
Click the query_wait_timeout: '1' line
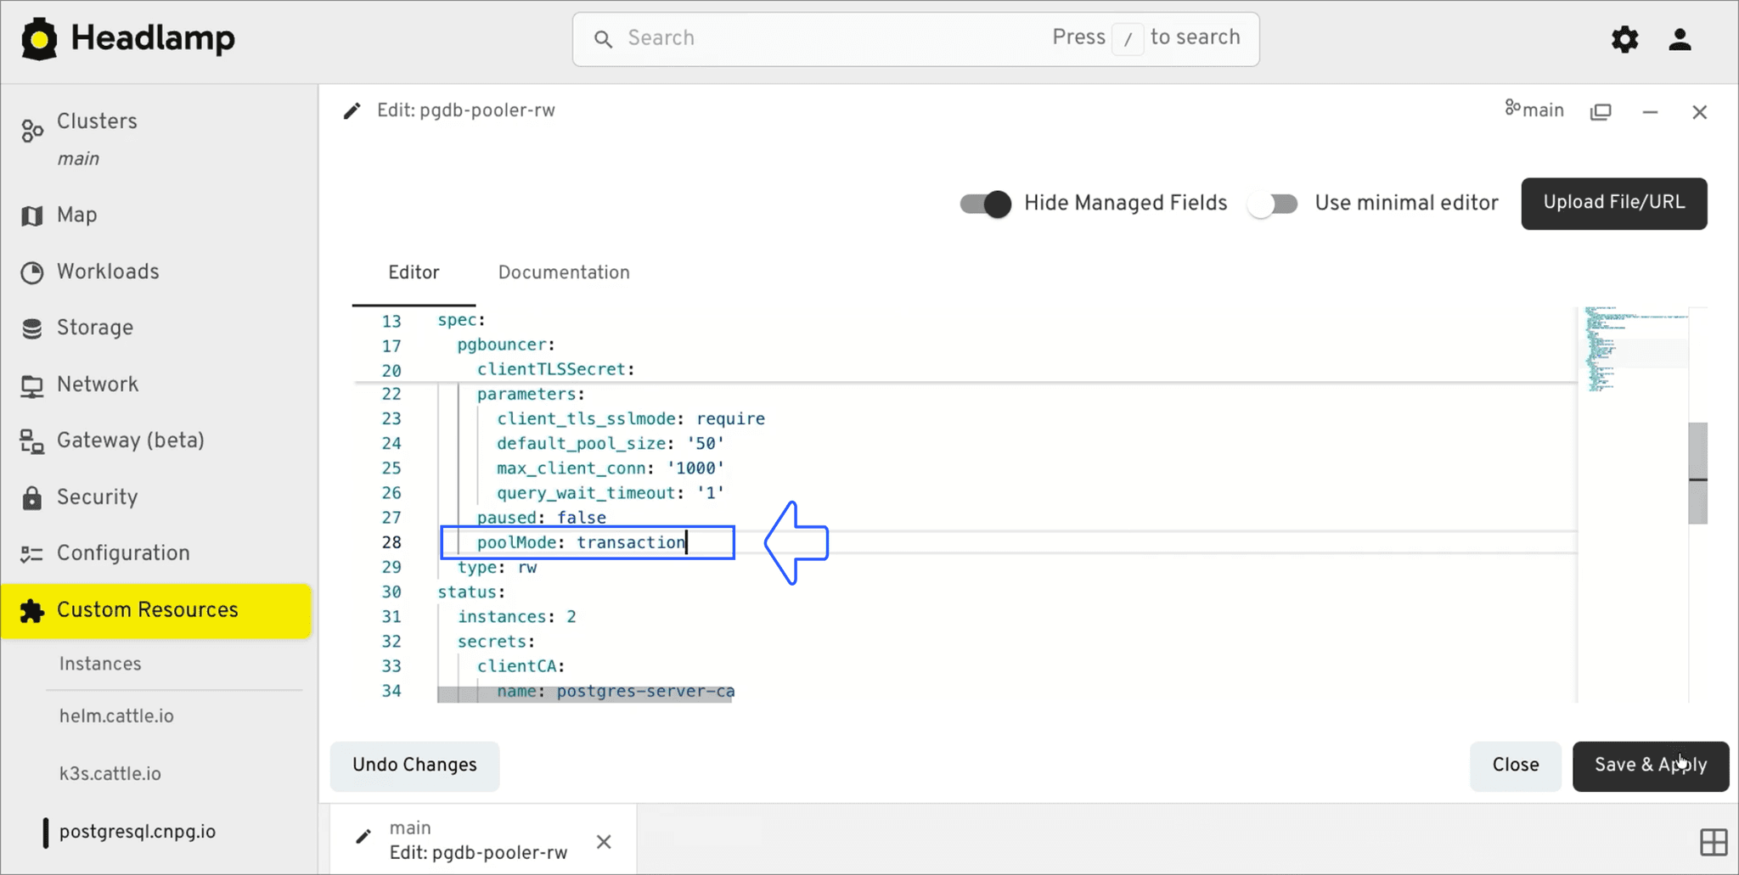[611, 492]
